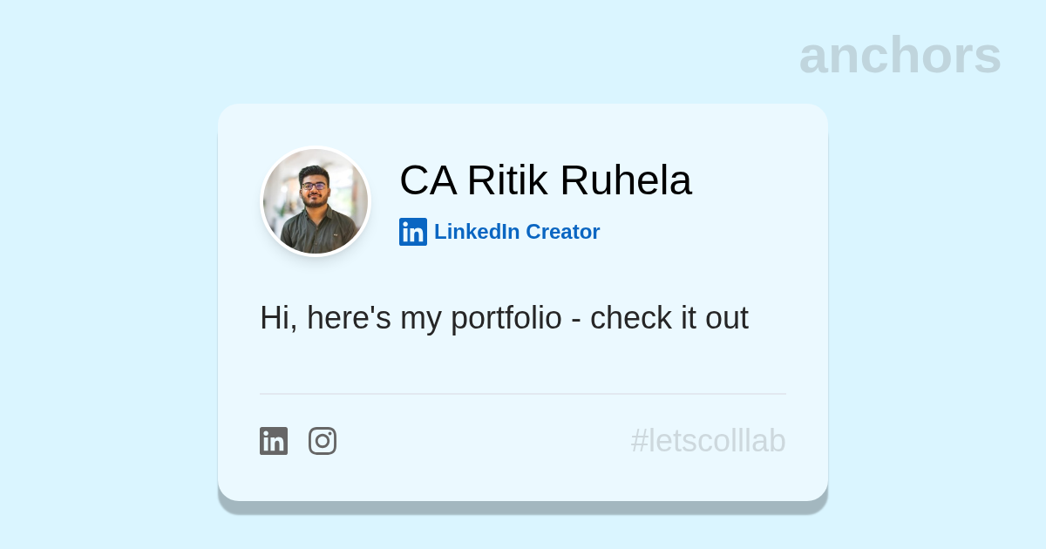Click the word 'Hi' starting the bio

[x=274, y=318]
